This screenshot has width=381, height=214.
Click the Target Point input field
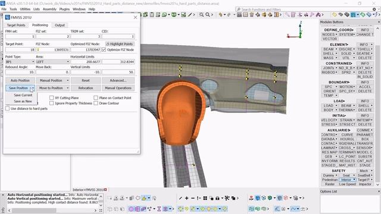[x=20, y=49]
